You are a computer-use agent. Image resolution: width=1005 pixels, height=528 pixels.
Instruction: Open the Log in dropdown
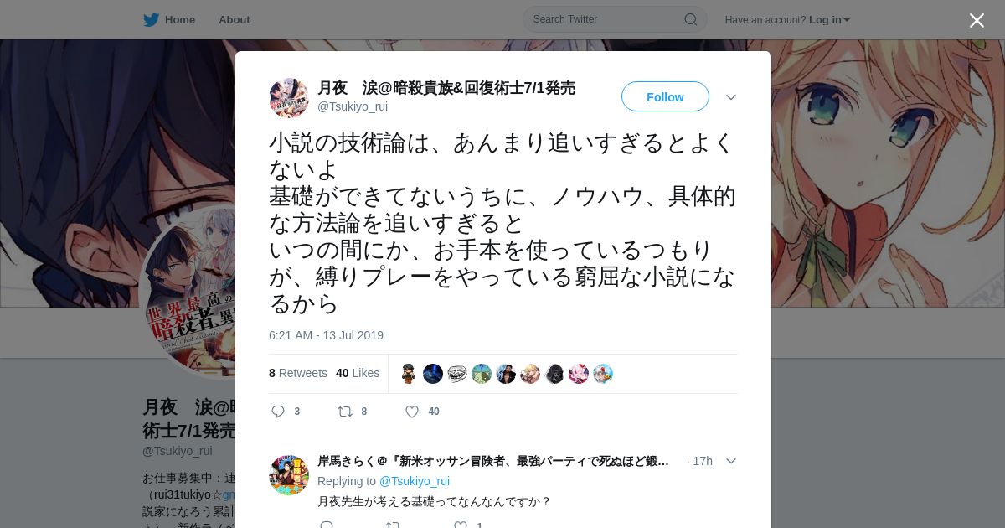829,20
